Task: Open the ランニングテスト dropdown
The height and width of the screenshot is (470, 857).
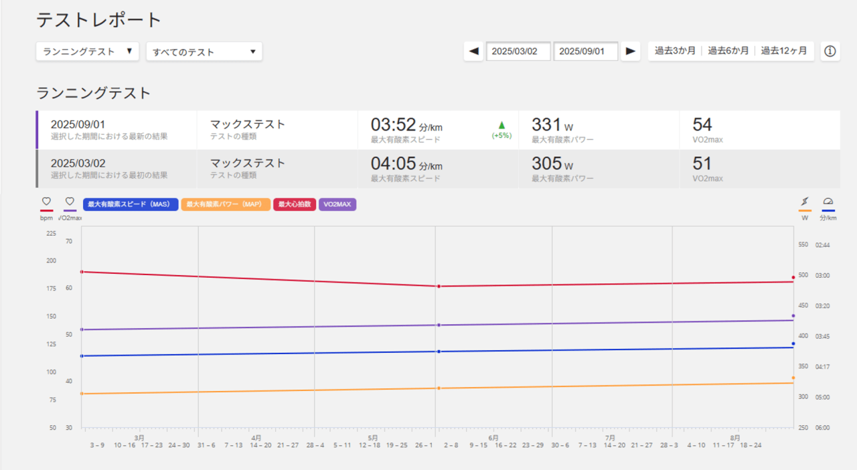Action: [87, 52]
